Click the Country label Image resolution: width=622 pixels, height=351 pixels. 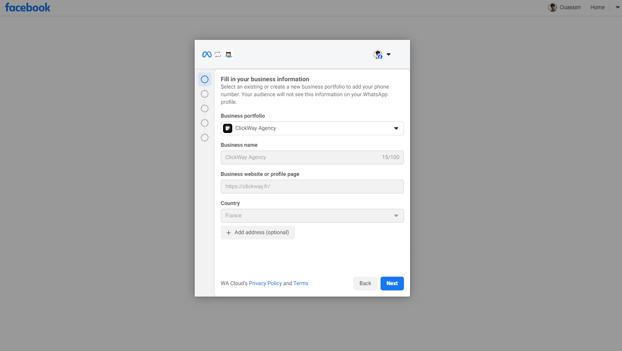coord(230,203)
